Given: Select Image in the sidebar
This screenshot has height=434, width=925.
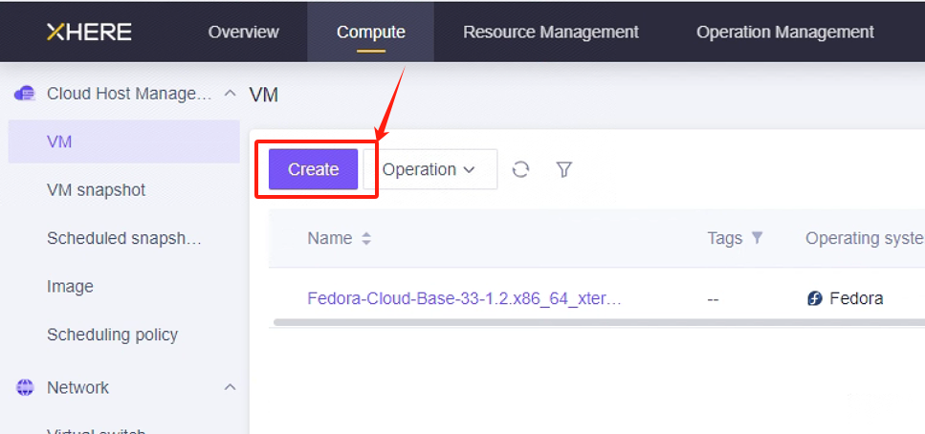Looking at the screenshot, I should coord(70,287).
